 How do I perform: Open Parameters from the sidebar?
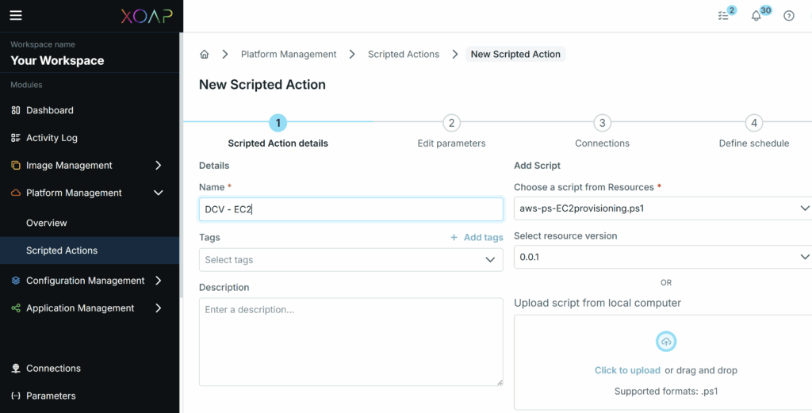(51, 396)
